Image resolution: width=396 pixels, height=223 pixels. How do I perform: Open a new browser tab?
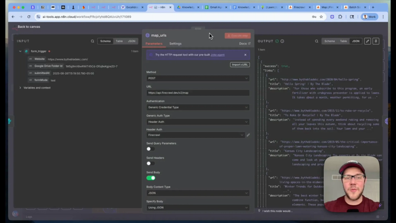click(x=373, y=7)
